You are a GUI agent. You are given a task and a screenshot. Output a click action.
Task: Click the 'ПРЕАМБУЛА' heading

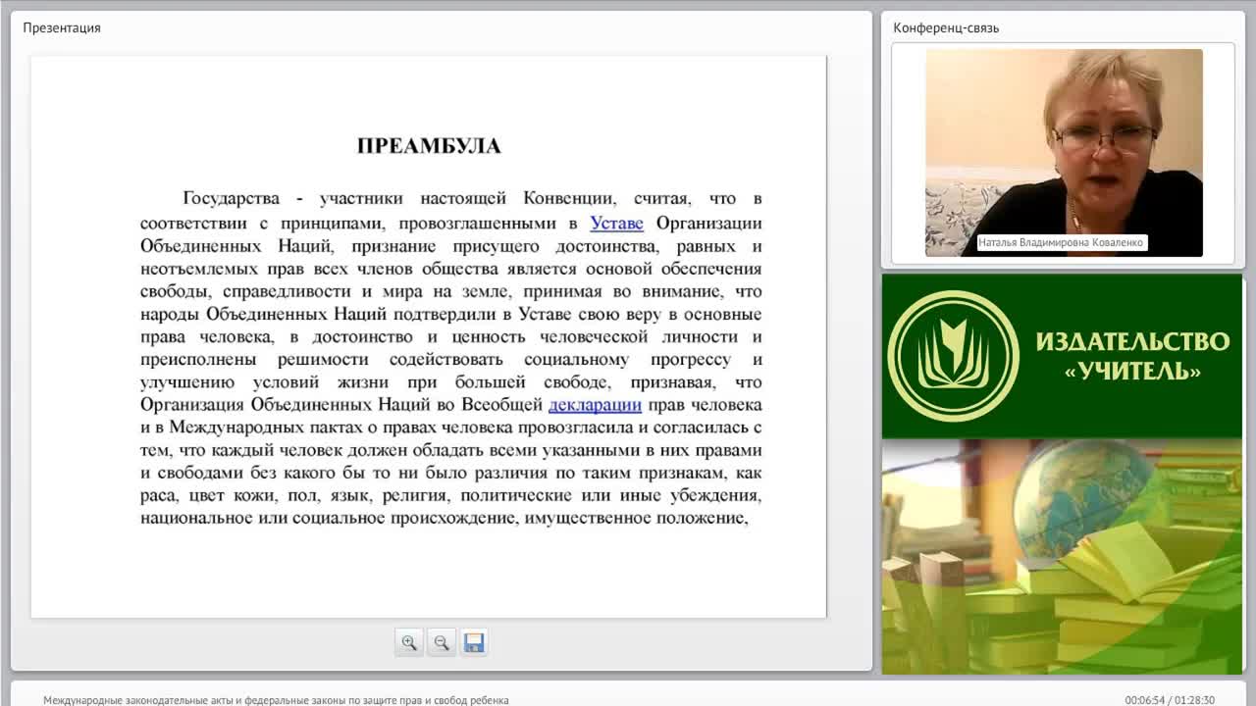coord(429,146)
